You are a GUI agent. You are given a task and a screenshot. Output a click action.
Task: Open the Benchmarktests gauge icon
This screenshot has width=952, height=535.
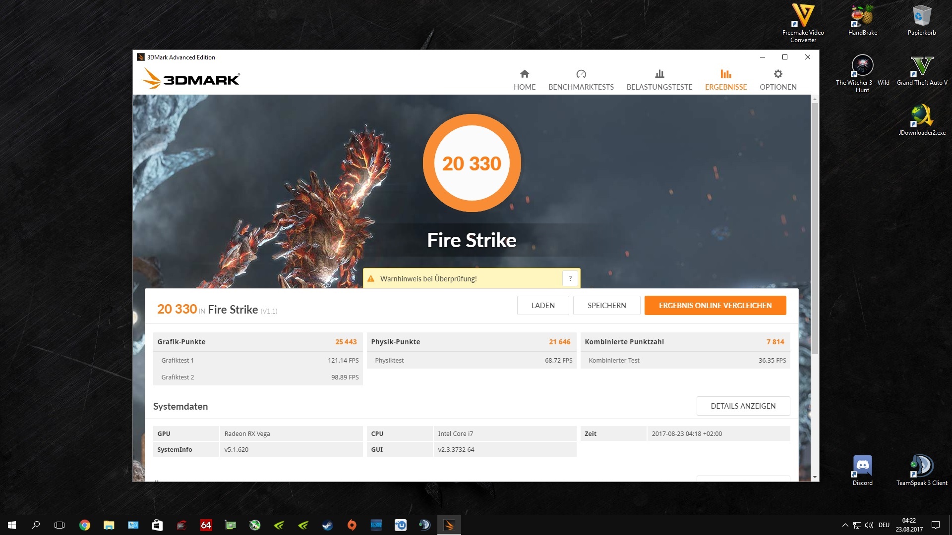[581, 74]
